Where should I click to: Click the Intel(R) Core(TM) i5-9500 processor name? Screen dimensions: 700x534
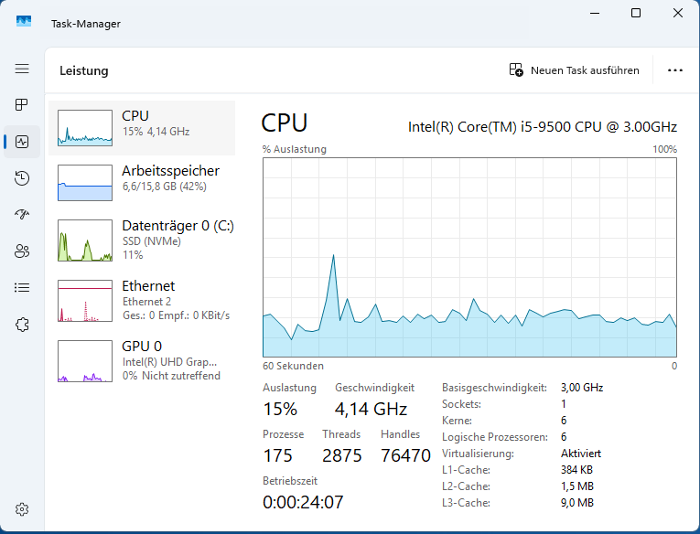(543, 127)
